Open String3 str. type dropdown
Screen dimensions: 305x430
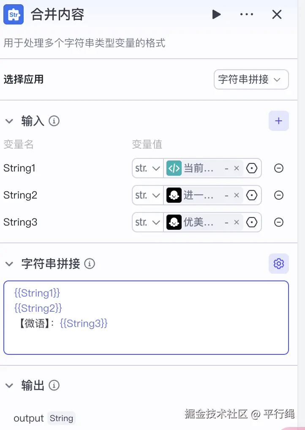(148, 222)
